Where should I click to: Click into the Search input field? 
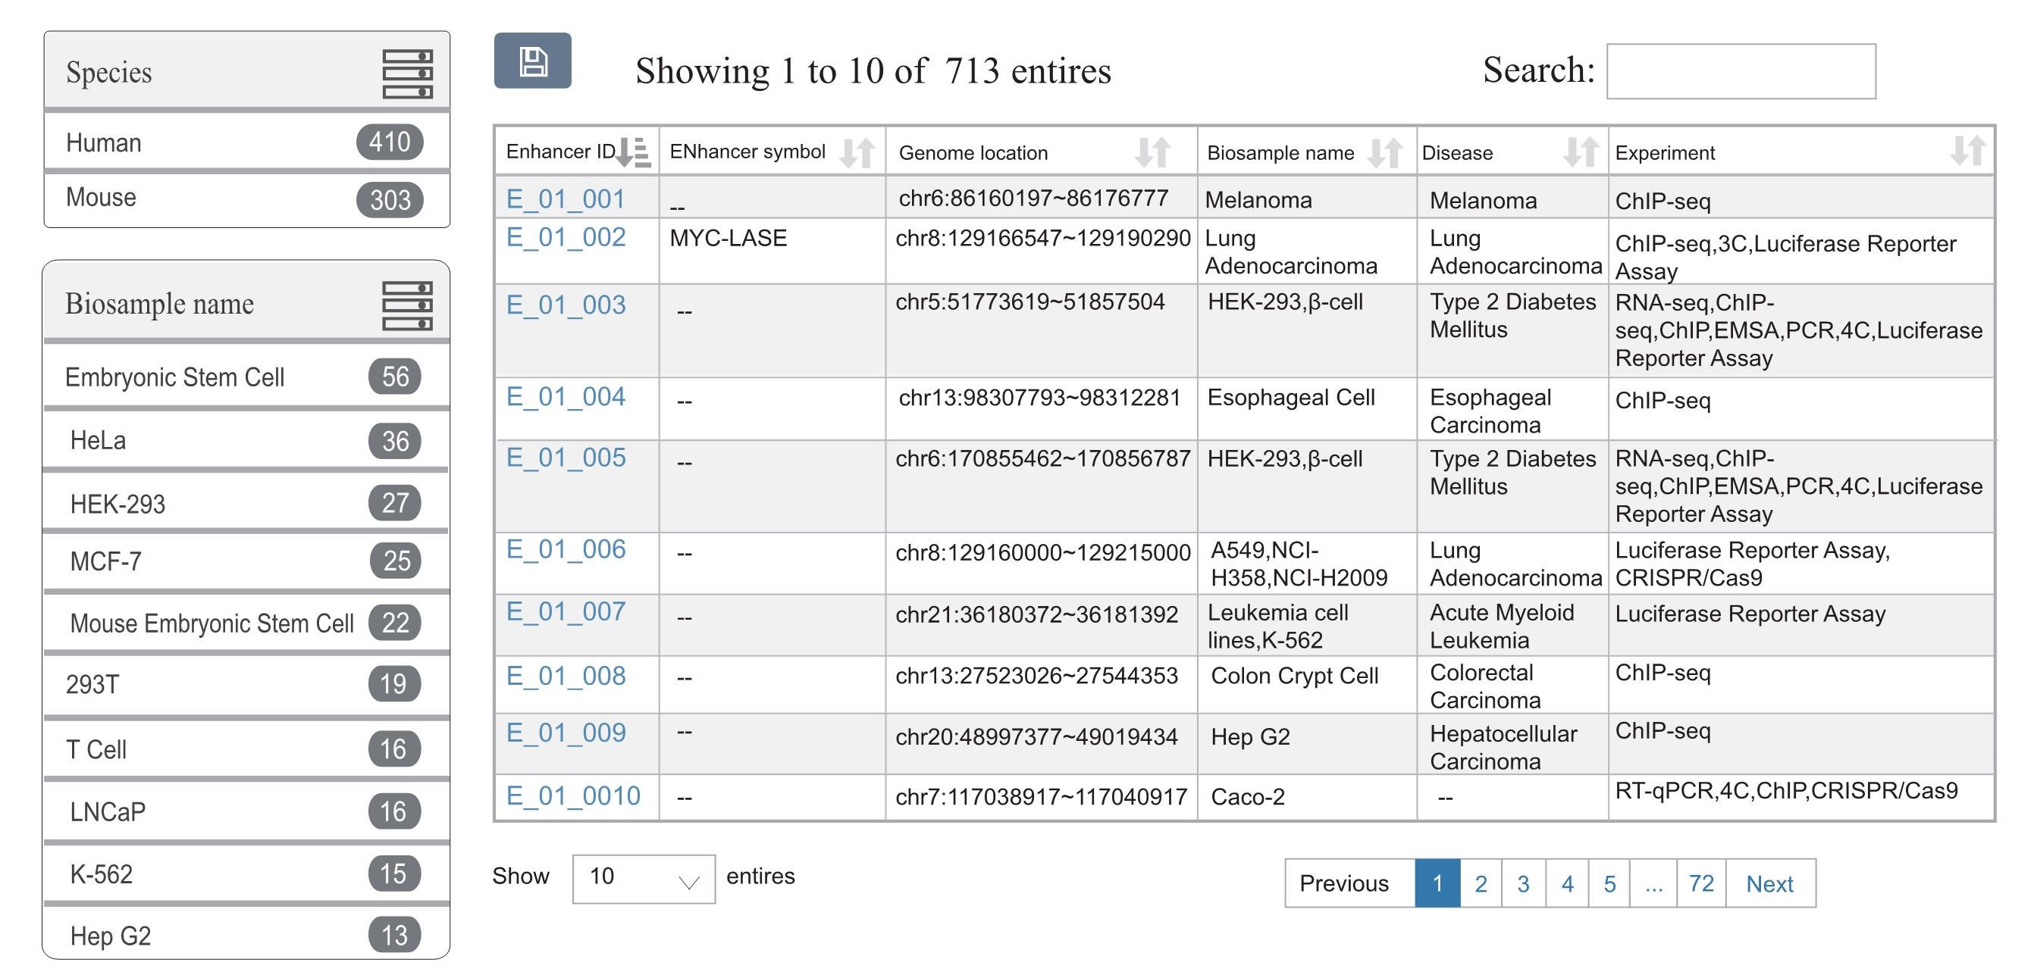[1741, 71]
